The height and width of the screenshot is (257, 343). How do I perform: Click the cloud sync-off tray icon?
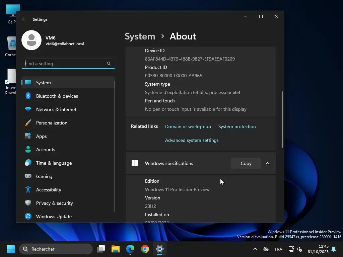tap(266, 249)
